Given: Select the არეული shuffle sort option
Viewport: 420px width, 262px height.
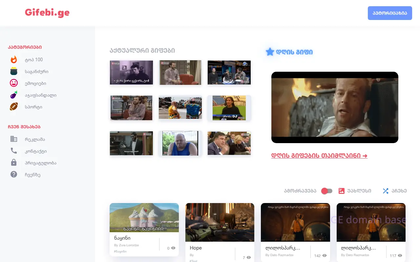Looking at the screenshot, I should tap(395, 191).
